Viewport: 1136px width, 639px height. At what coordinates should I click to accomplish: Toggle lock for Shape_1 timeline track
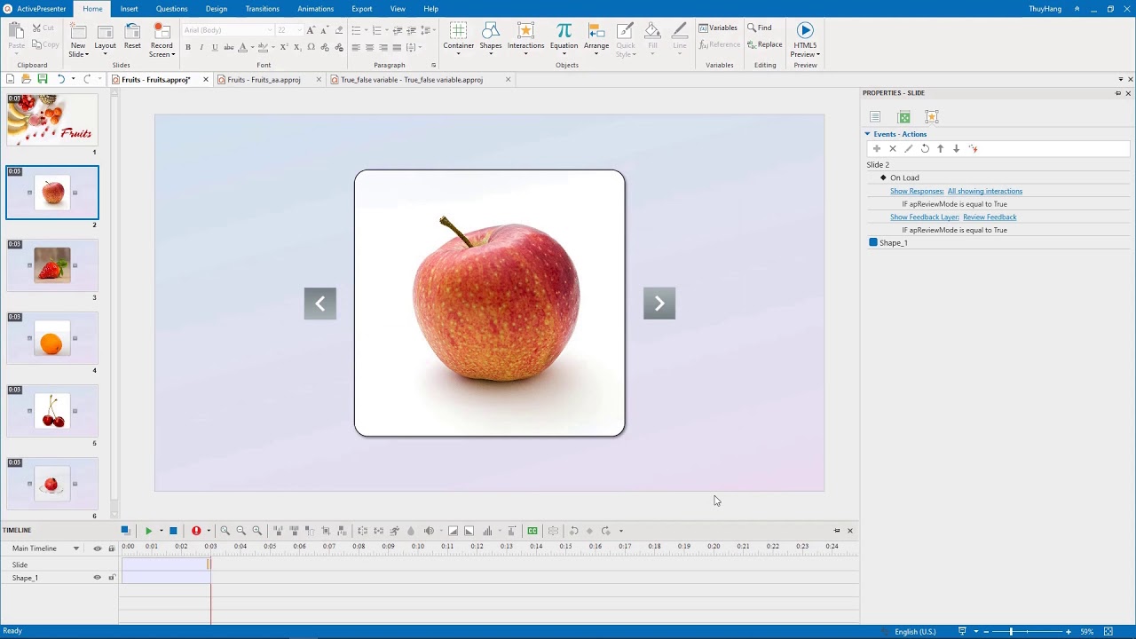(112, 578)
